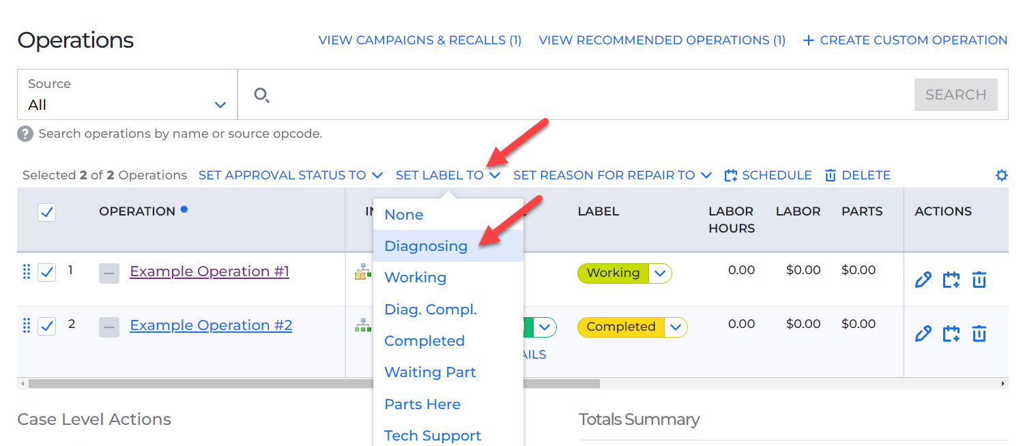Viewport: 1023px width, 446px height.
Task: Open Example Operation #1 link
Action: point(210,271)
